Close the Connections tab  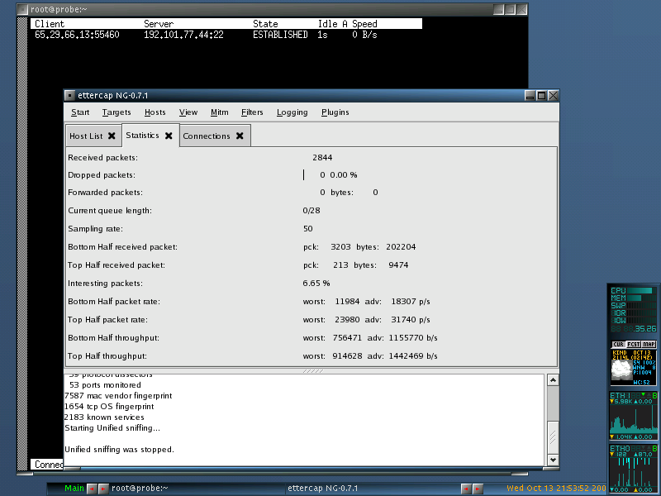(240, 136)
